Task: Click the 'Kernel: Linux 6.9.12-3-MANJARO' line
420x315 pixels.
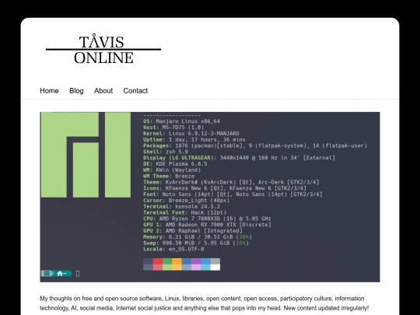Action: point(191,134)
